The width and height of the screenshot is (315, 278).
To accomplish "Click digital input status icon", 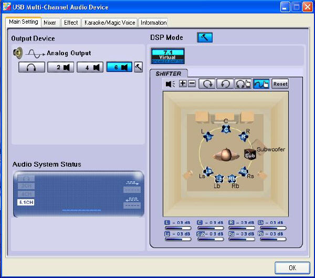I will [x=132, y=199].
